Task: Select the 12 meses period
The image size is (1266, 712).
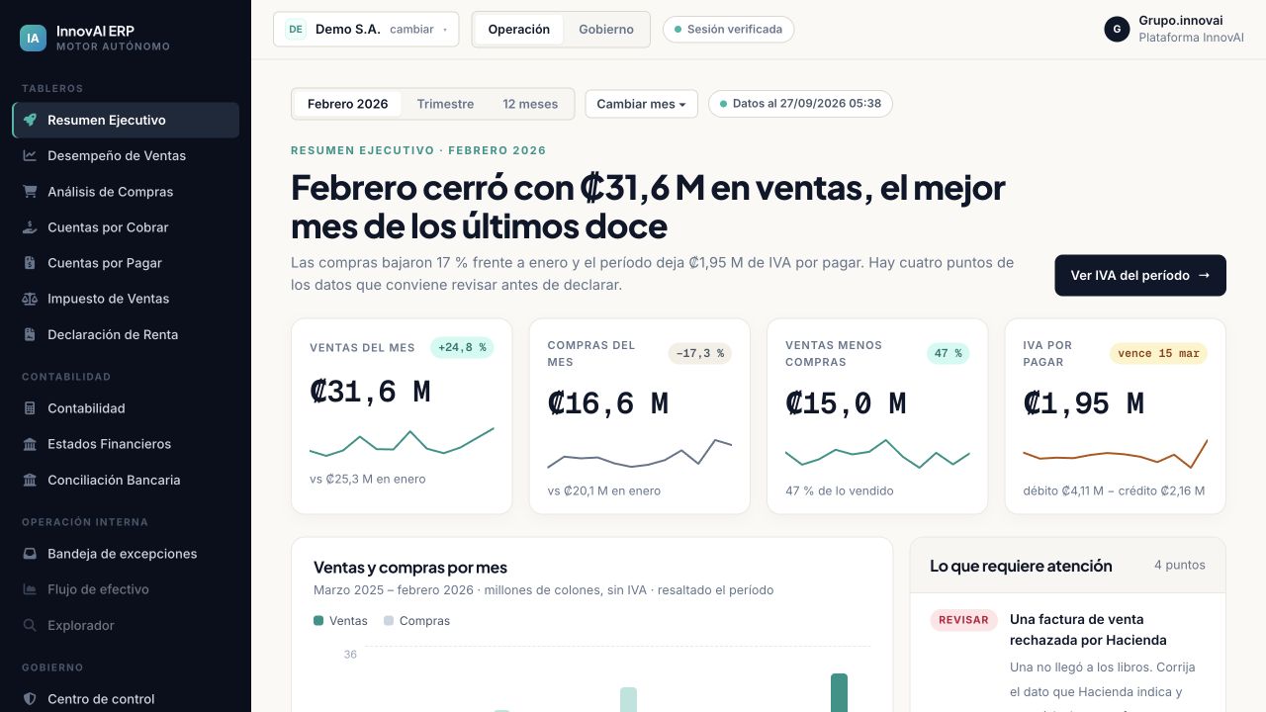Action: [530, 104]
